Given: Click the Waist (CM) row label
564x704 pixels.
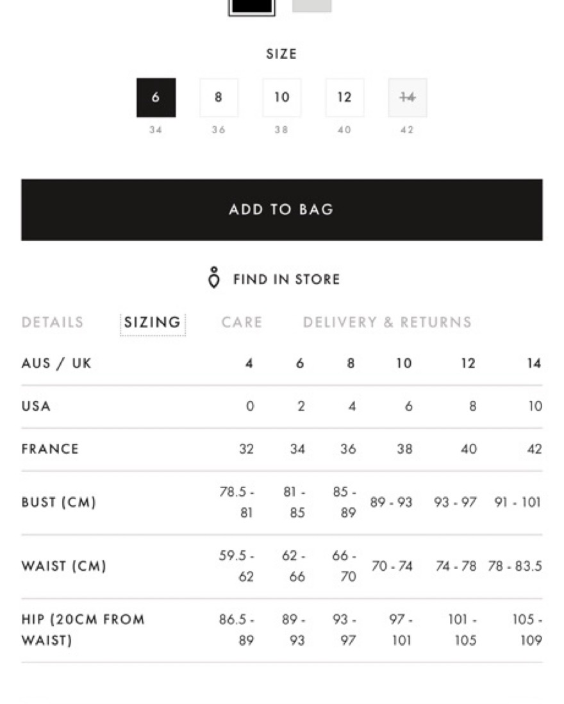Looking at the screenshot, I should click(x=63, y=566).
